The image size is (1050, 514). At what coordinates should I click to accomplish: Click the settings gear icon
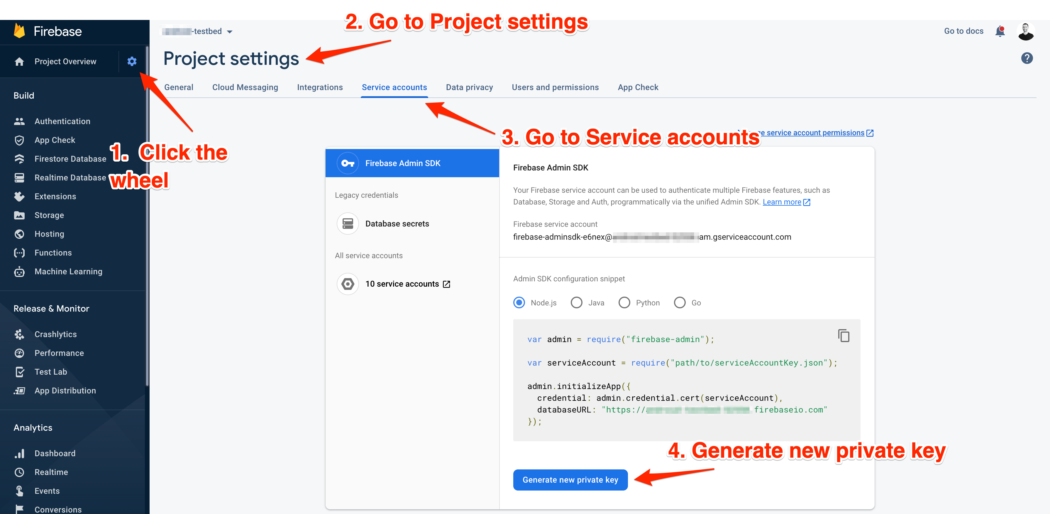pyautogui.click(x=132, y=62)
